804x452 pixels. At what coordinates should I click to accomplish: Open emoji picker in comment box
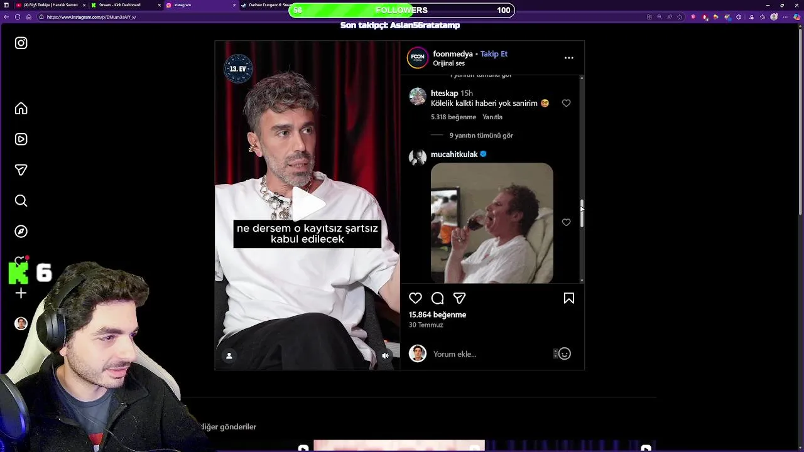pyautogui.click(x=565, y=354)
